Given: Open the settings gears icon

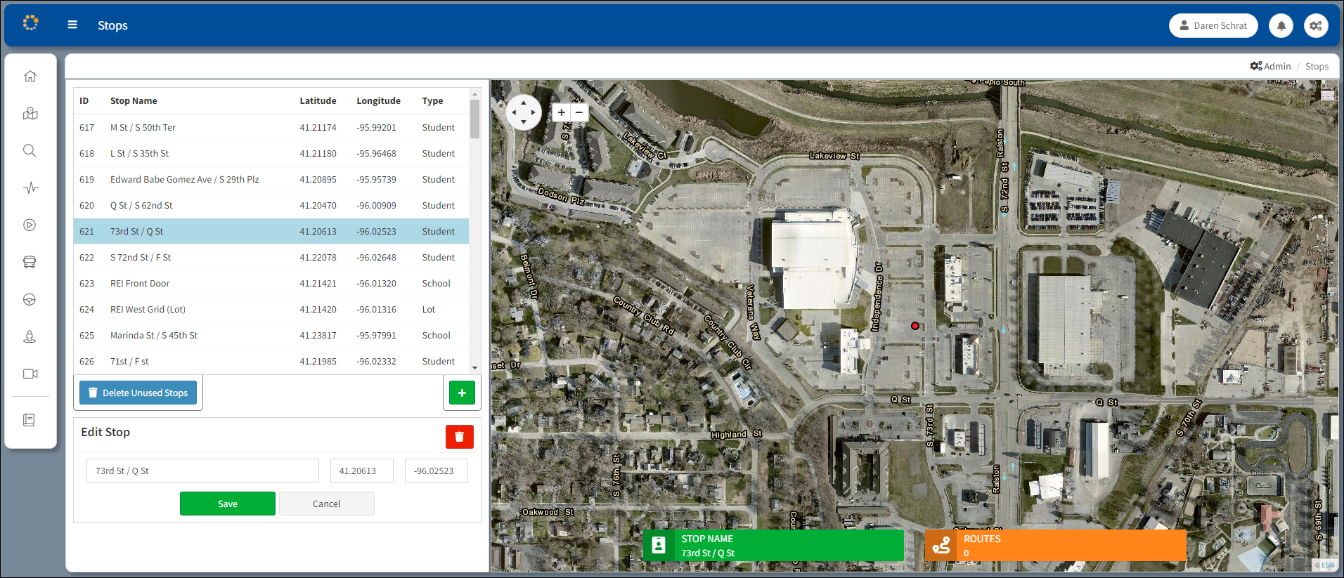Looking at the screenshot, I should (x=1316, y=25).
